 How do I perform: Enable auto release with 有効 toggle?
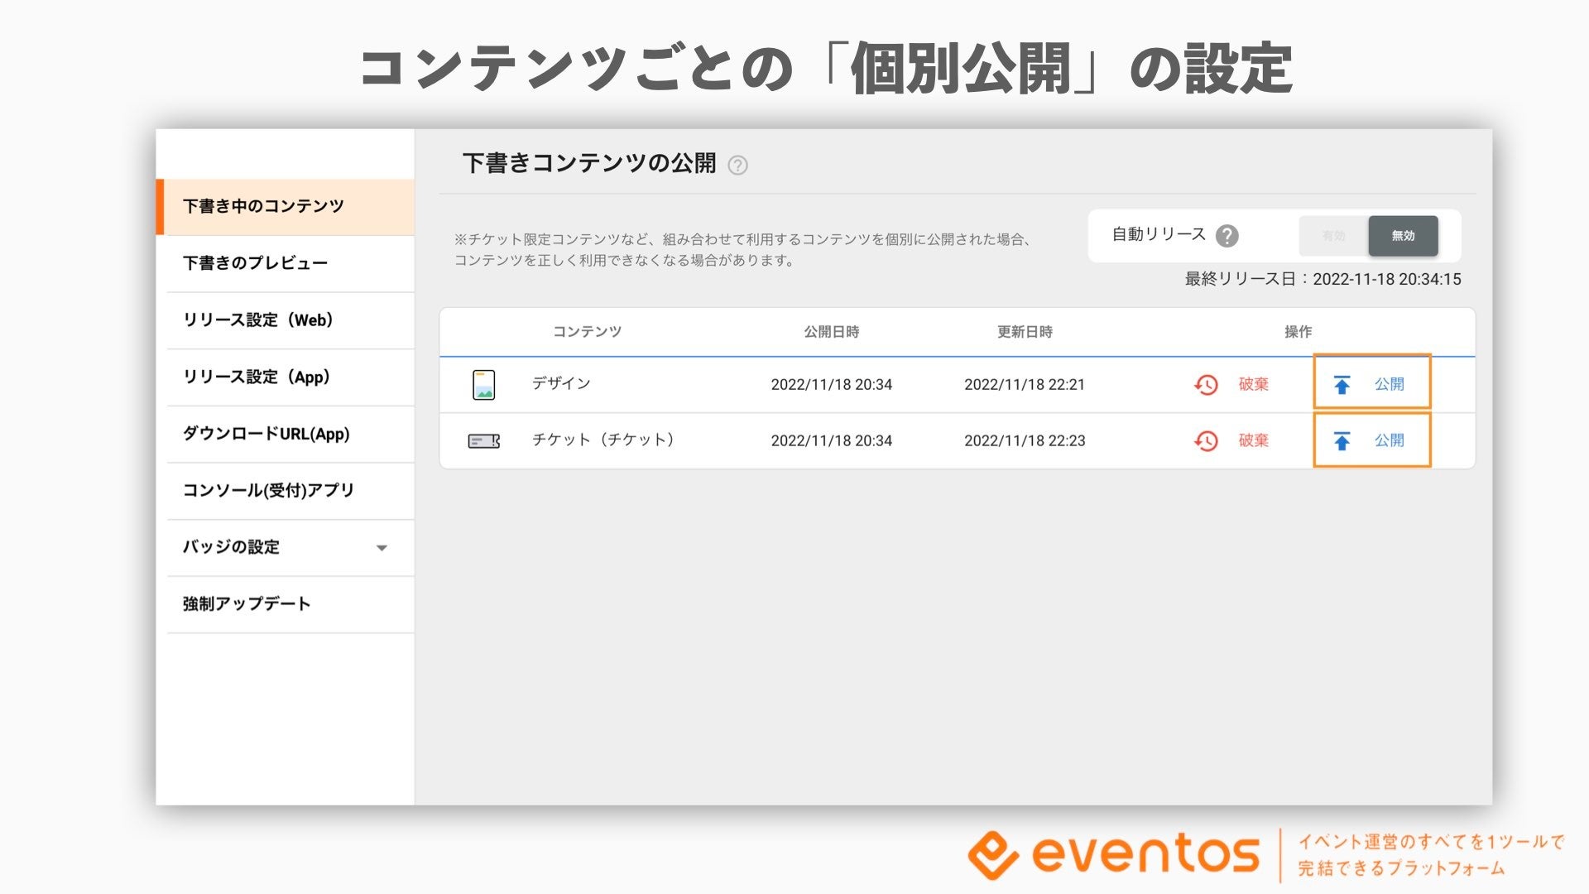pos(1333,236)
